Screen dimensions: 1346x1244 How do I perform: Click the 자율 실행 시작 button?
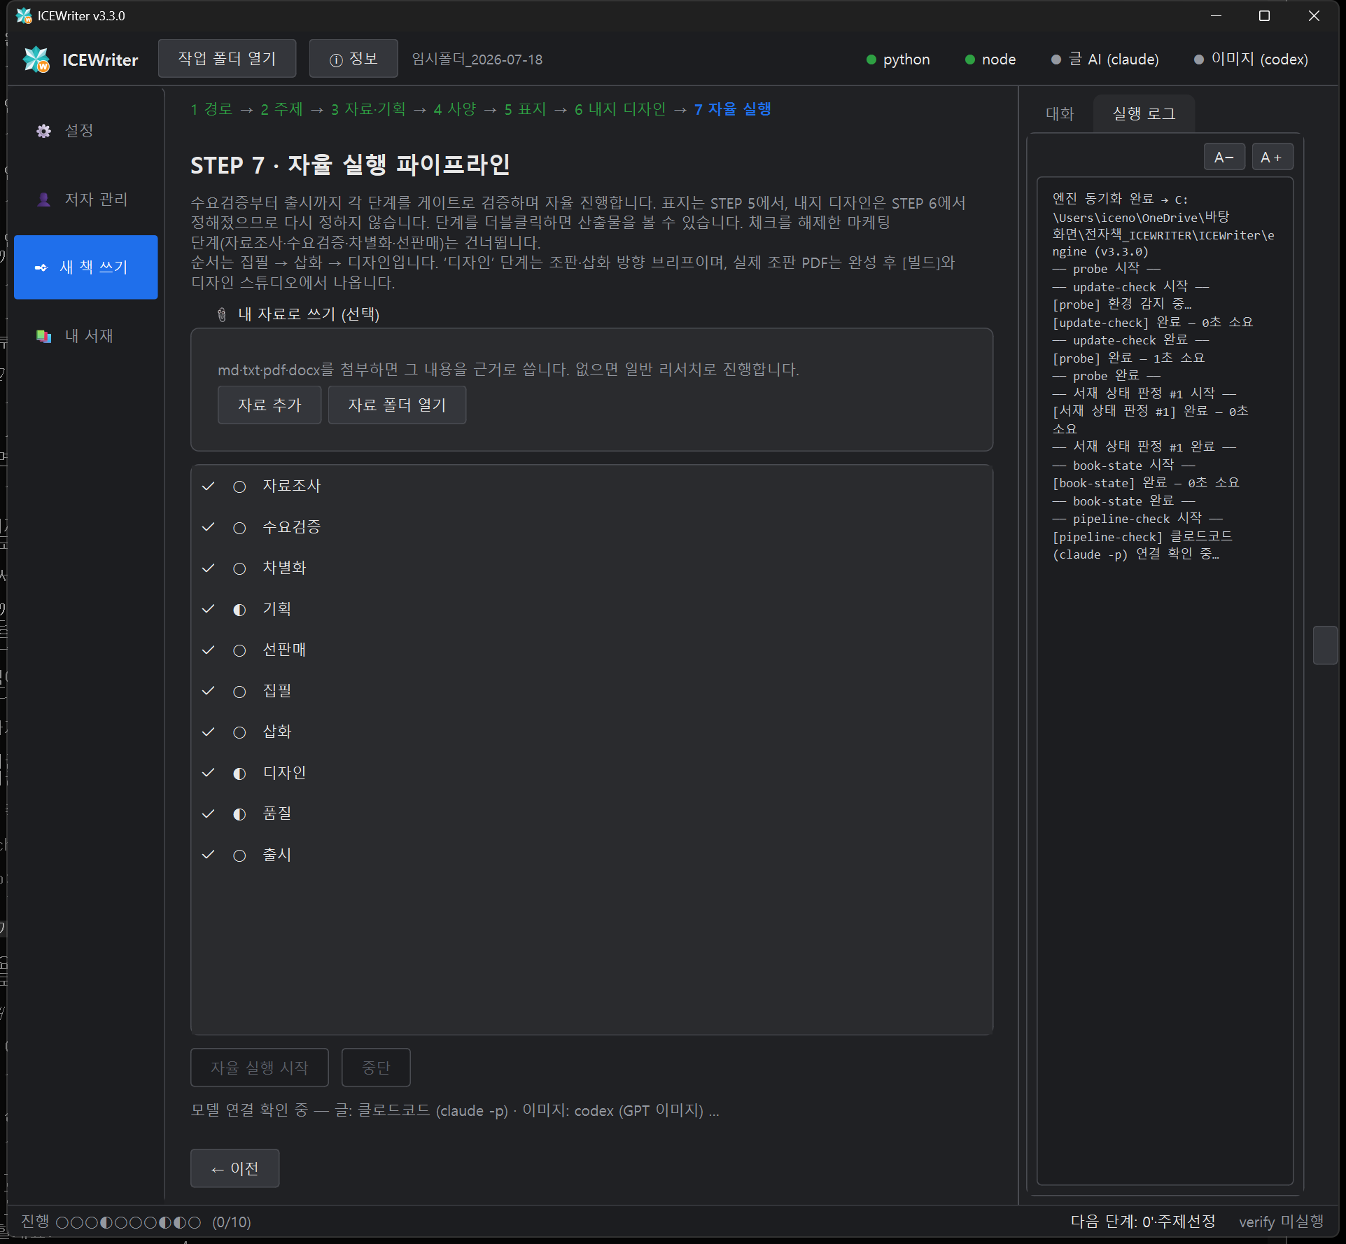[x=259, y=1068]
